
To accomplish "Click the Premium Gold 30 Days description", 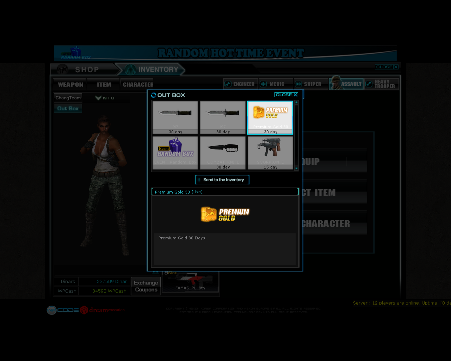I will pos(181,238).
